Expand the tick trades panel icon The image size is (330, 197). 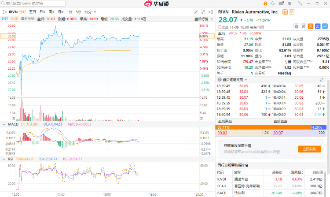pyautogui.click(x=321, y=80)
